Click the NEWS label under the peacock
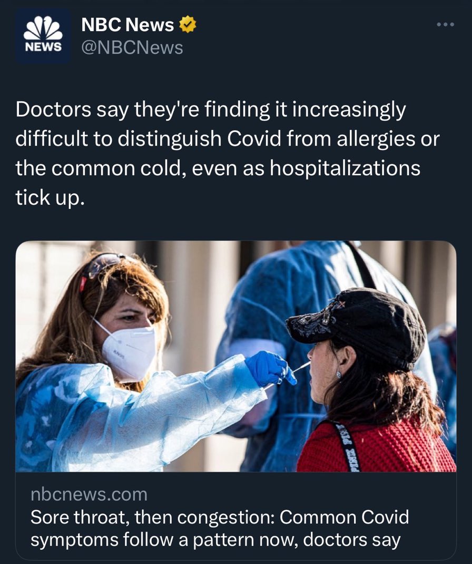The height and width of the screenshot is (564, 472). tap(43, 47)
